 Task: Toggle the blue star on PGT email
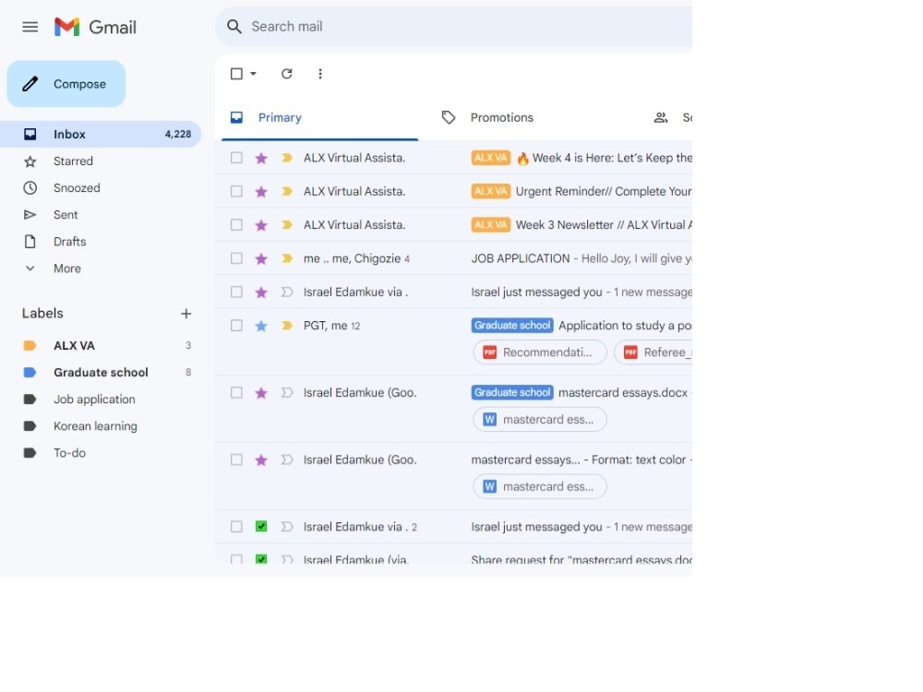point(261,326)
